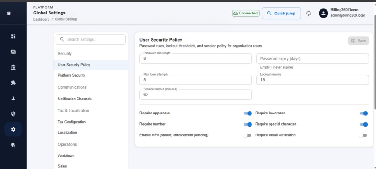The width and height of the screenshot is (376, 169).
Task: Open the puzzle-piece extensions icon in sidebar
Action: (x=13, y=83)
